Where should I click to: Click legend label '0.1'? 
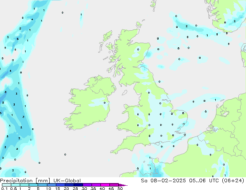tap(4, 188)
